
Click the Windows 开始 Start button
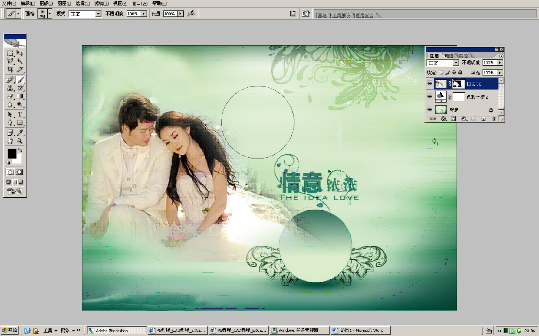click(10, 331)
